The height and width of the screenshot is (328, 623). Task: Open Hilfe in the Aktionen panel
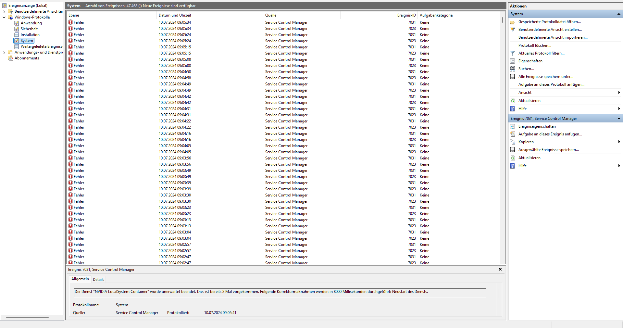click(x=523, y=108)
